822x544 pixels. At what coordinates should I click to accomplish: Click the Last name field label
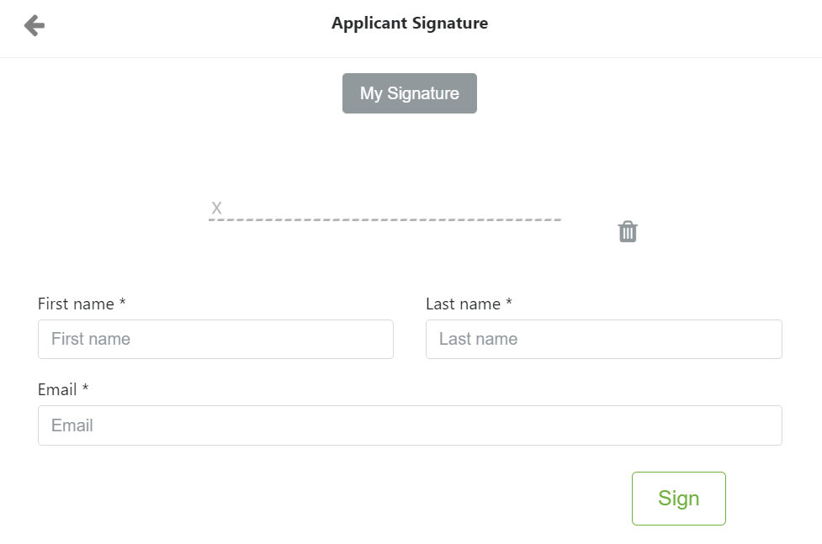tap(464, 304)
